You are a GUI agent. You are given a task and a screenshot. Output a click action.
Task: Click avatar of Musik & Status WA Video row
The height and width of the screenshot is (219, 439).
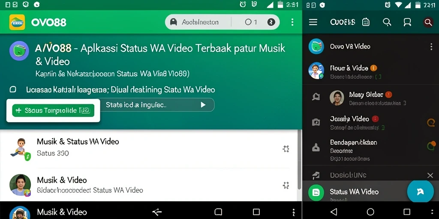coord(20,150)
